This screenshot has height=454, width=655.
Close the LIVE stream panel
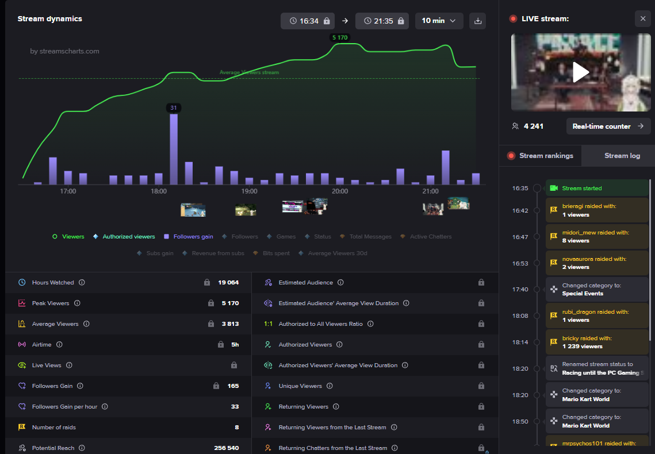tap(643, 19)
